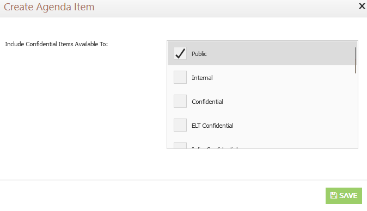Image resolution: width=367 pixels, height=211 pixels.
Task: Click the empty area of the highlighted Public row
Action: (281, 53)
